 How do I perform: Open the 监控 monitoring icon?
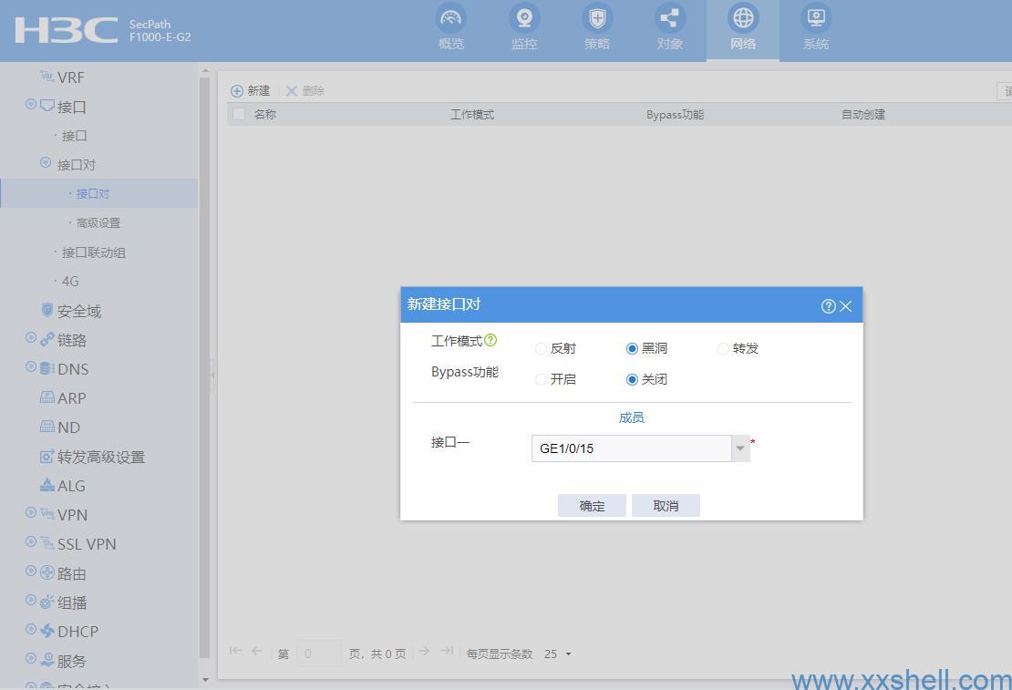pos(524,18)
